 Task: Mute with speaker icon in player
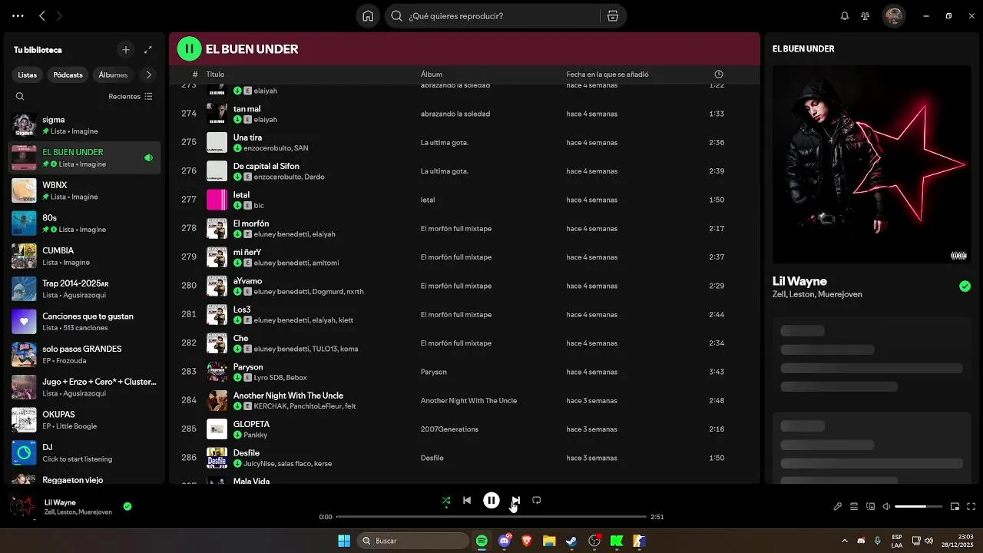[886, 507]
